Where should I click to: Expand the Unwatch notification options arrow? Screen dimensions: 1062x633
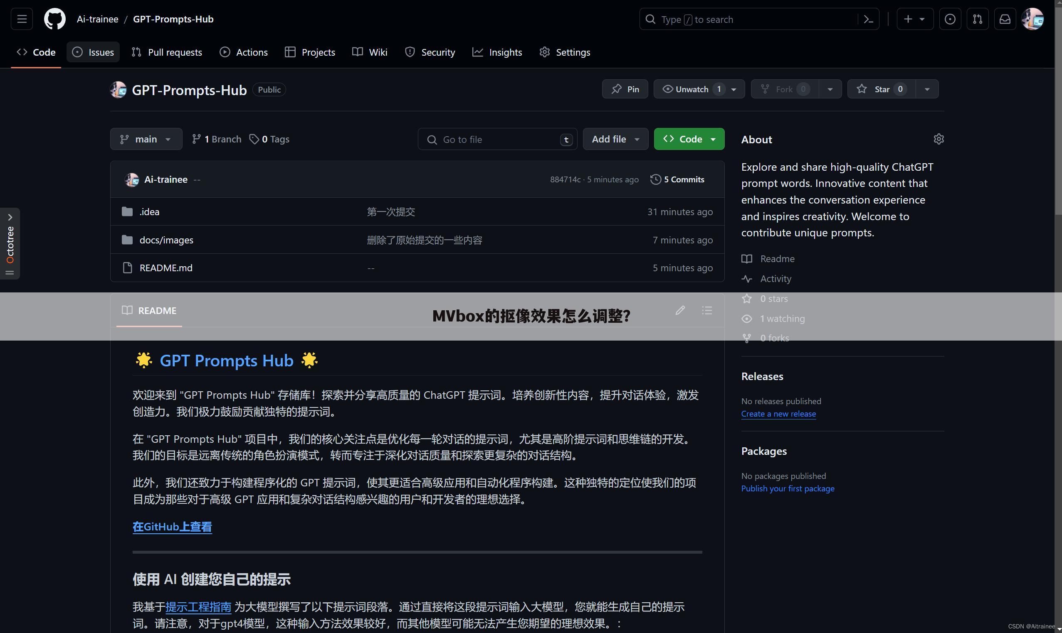tap(734, 89)
